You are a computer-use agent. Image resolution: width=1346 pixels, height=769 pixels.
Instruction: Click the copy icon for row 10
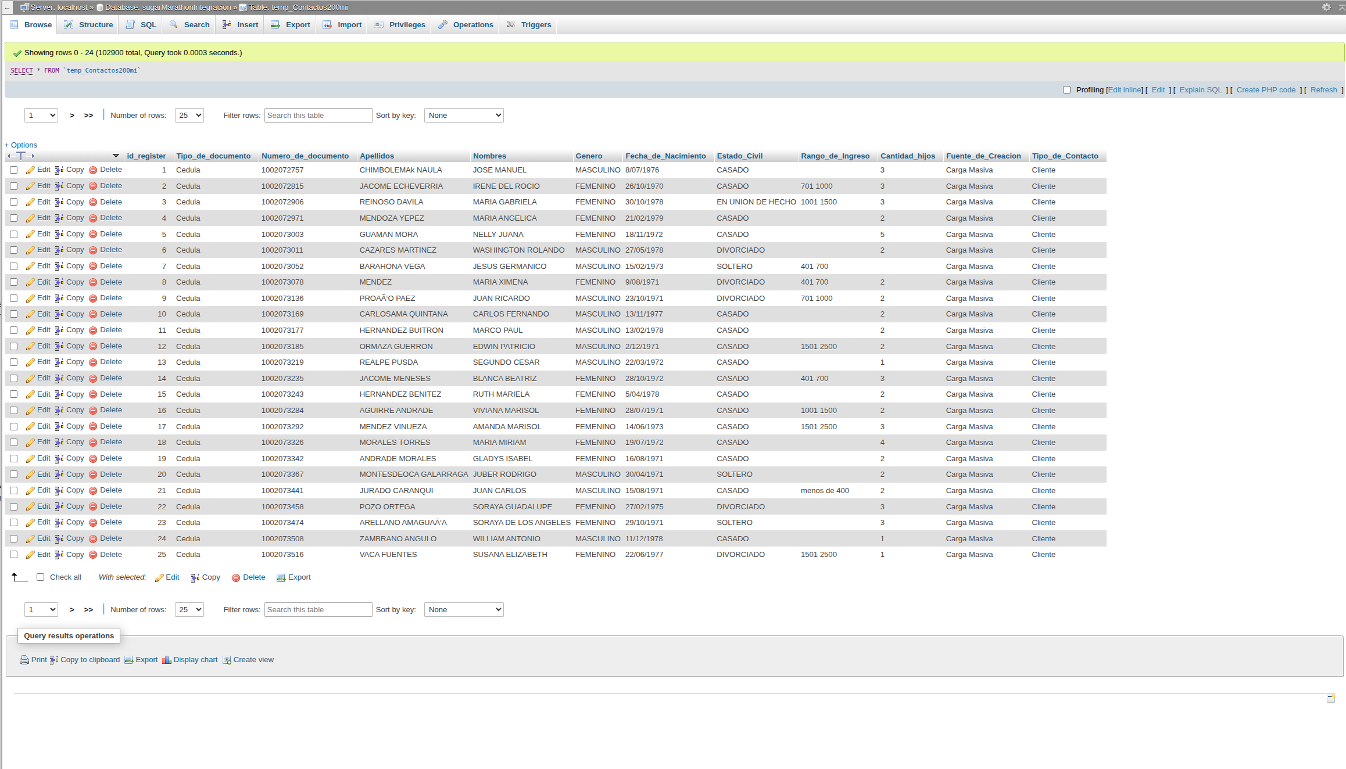point(59,314)
